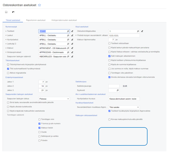This screenshot has width=169, height=152.
Task: Click the save disk icon in toolbar
Action: click(x=6, y=12)
